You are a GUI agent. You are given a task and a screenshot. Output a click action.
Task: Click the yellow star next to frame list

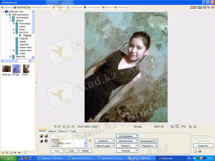(x=90, y=140)
